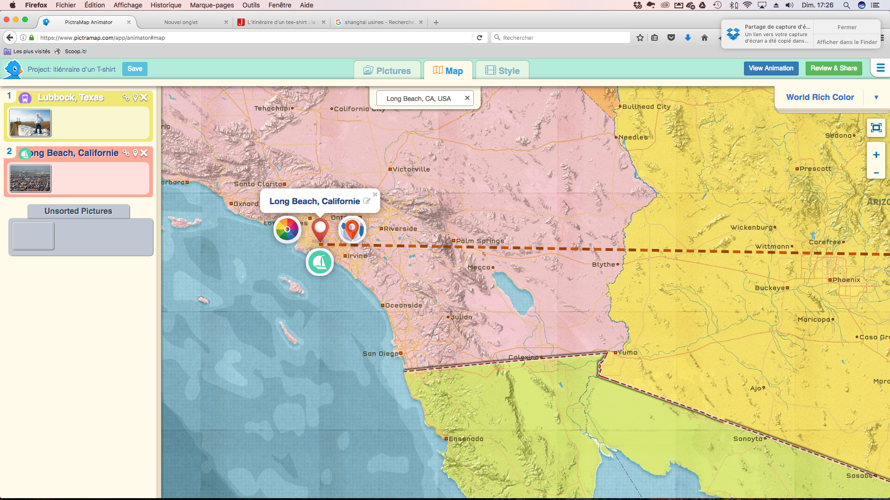Delete the Long Beach, Californie stop with its X

tap(144, 153)
